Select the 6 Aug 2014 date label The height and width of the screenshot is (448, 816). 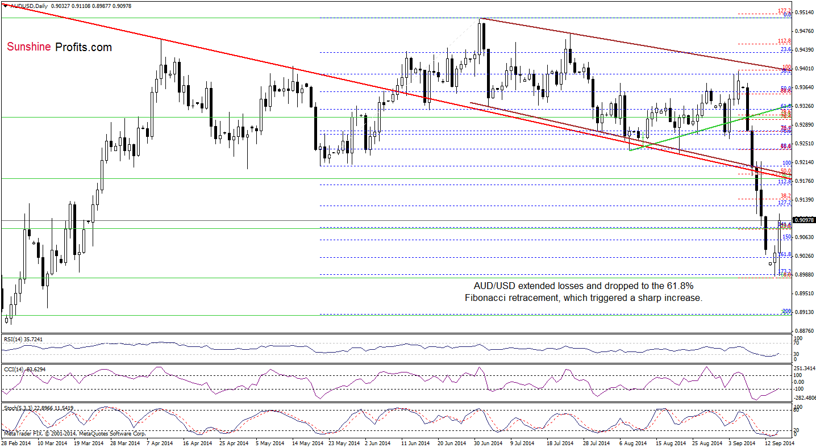633,443
